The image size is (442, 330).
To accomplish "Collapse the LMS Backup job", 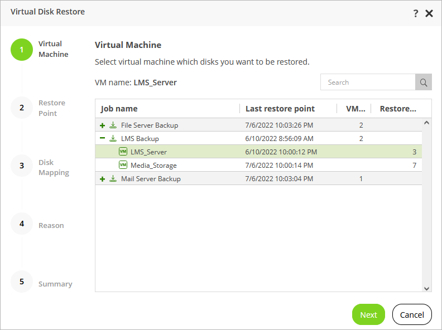I will pyautogui.click(x=102, y=139).
